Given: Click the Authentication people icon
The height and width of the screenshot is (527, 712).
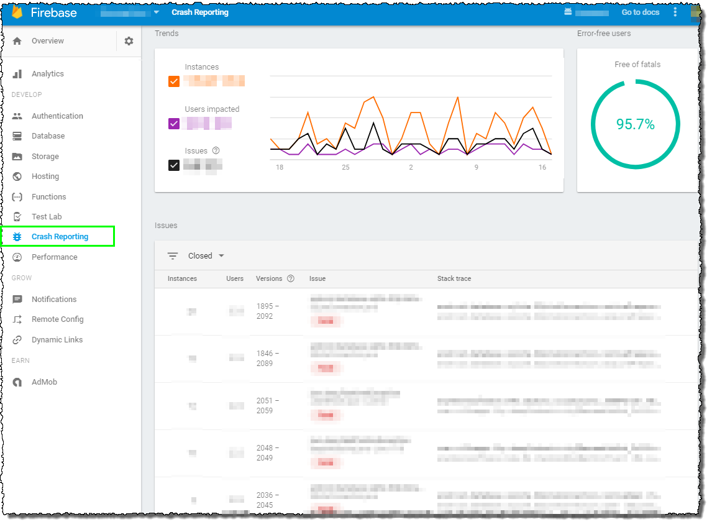Looking at the screenshot, I should pyautogui.click(x=17, y=116).
